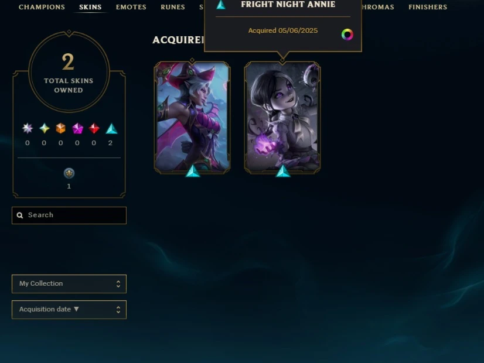The height and width of the screenshot is (363, 484).
Task: Click the rainbow chroma wheel icon in tooltip
Action: tap(347, 35)
